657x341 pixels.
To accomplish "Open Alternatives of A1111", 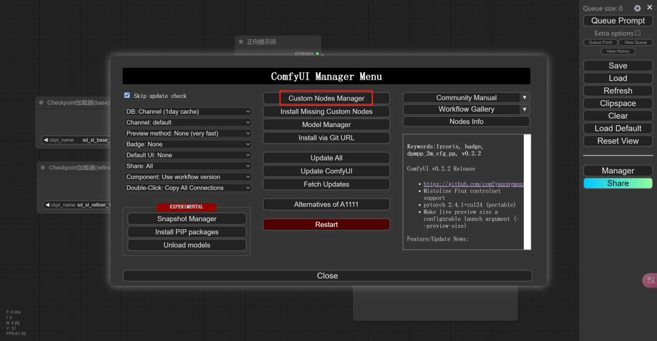I will (x=327, y=204).
